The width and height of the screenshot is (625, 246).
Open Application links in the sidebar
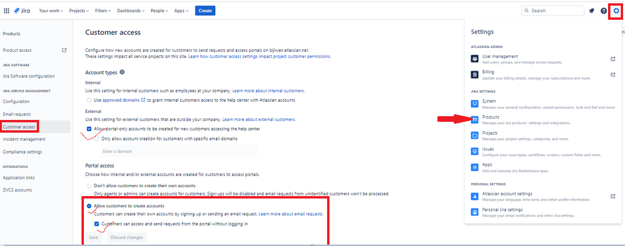[x=19, y=177]
